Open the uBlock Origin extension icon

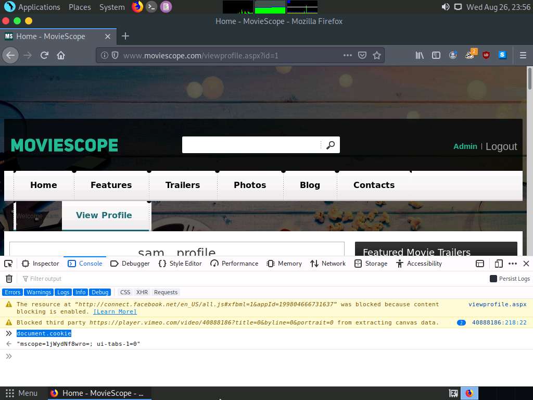click(x=486, y=55)
